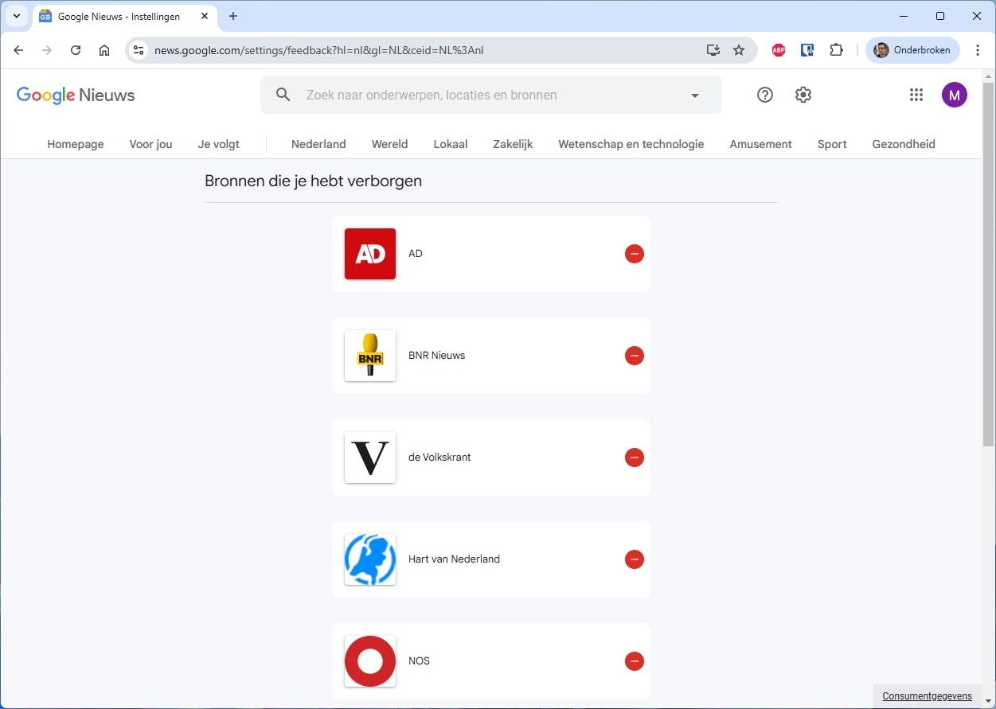
Task: Click the search magnifier icon
Action: (x=283, y=95)
